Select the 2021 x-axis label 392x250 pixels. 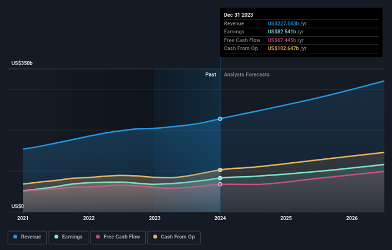tap(23, 218)
